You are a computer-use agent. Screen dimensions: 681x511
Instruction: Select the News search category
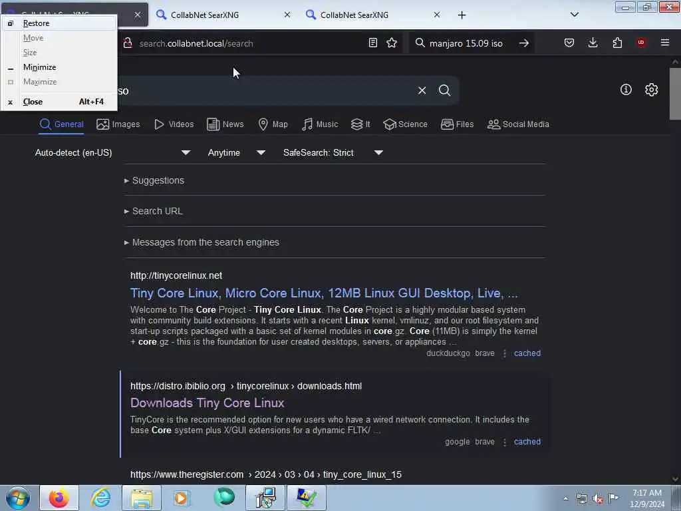coord(225,124)
